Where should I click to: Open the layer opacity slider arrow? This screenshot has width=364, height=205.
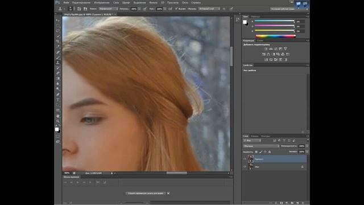(307, 146)
